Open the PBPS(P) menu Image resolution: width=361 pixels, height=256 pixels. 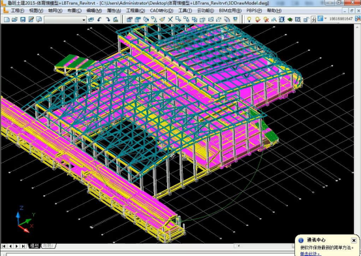(x=254, y=10)
